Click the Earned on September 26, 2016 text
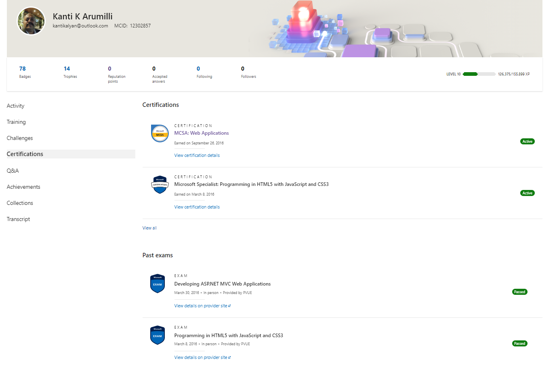557x367 pixels. (x=199, y=143)
